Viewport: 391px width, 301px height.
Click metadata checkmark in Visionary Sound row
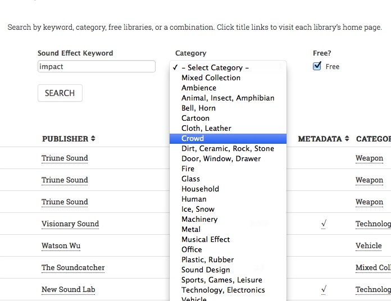(324, 224)
